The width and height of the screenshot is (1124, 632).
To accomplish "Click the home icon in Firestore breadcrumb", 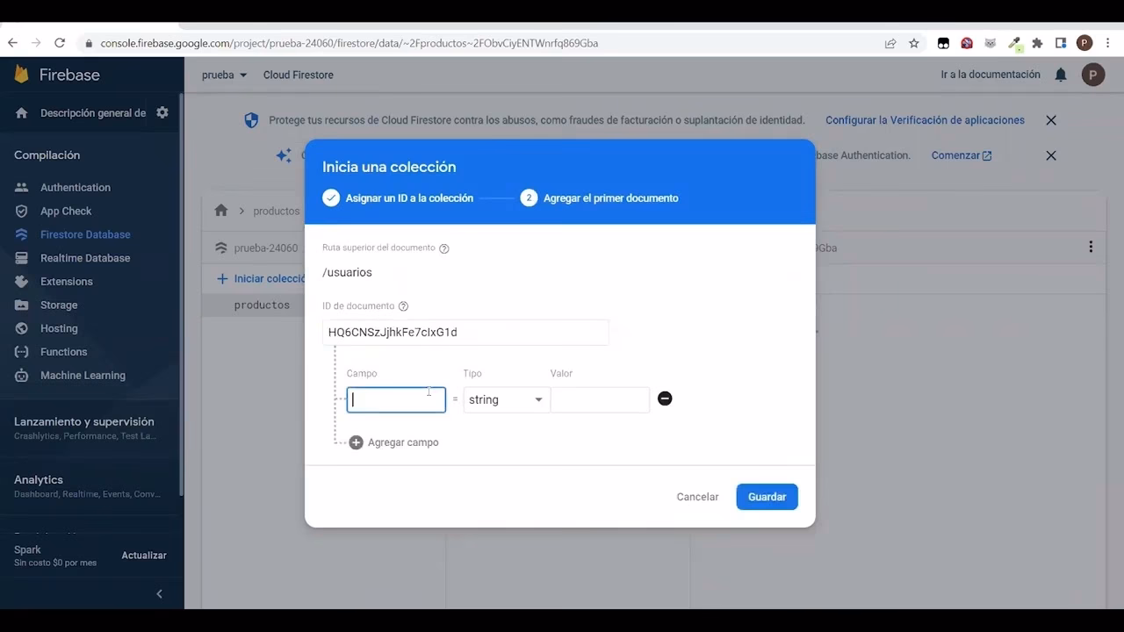I will [x=221, y=211].
